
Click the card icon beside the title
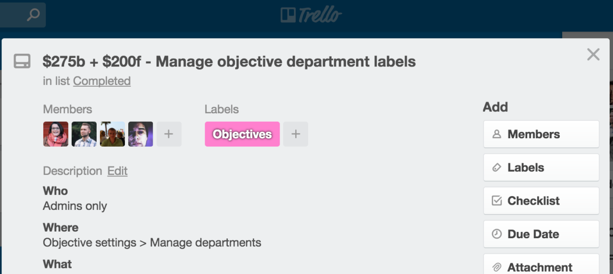(x=22, y=61)
